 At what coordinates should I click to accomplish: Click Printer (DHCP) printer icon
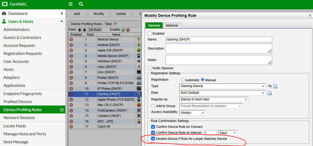[x=139, y=78]
